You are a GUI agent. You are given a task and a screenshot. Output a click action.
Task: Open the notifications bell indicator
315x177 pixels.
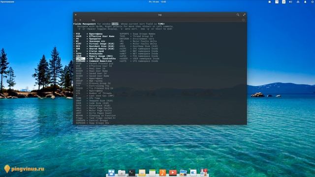click(305, 2)
